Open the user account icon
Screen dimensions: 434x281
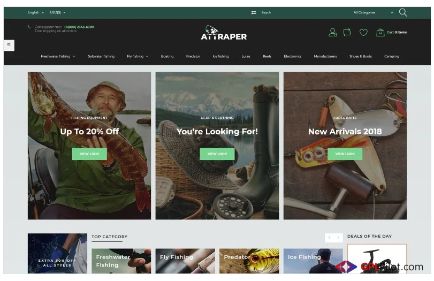tap(332, 33)
